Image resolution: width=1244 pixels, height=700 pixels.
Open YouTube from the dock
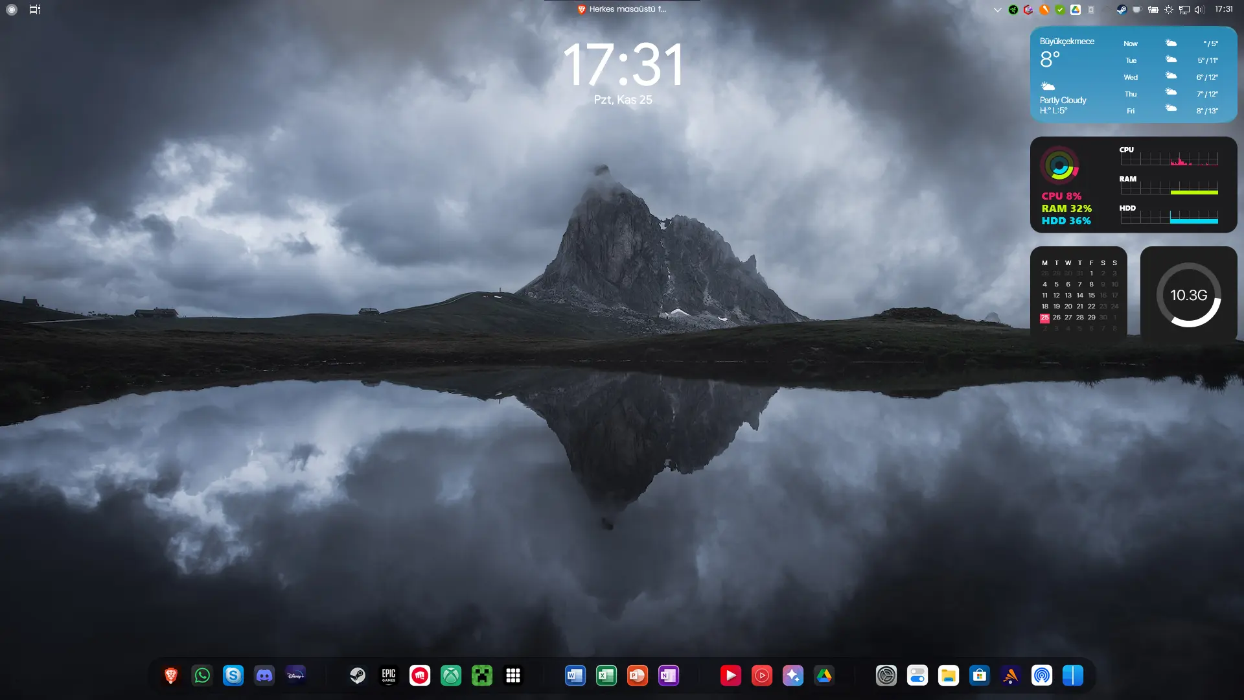[x=731, y=675]
